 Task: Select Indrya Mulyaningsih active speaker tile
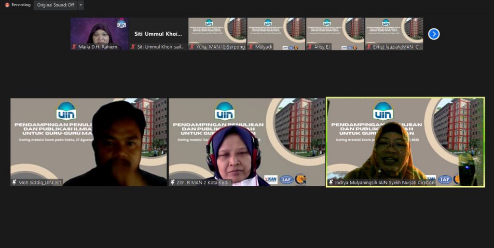405,142
